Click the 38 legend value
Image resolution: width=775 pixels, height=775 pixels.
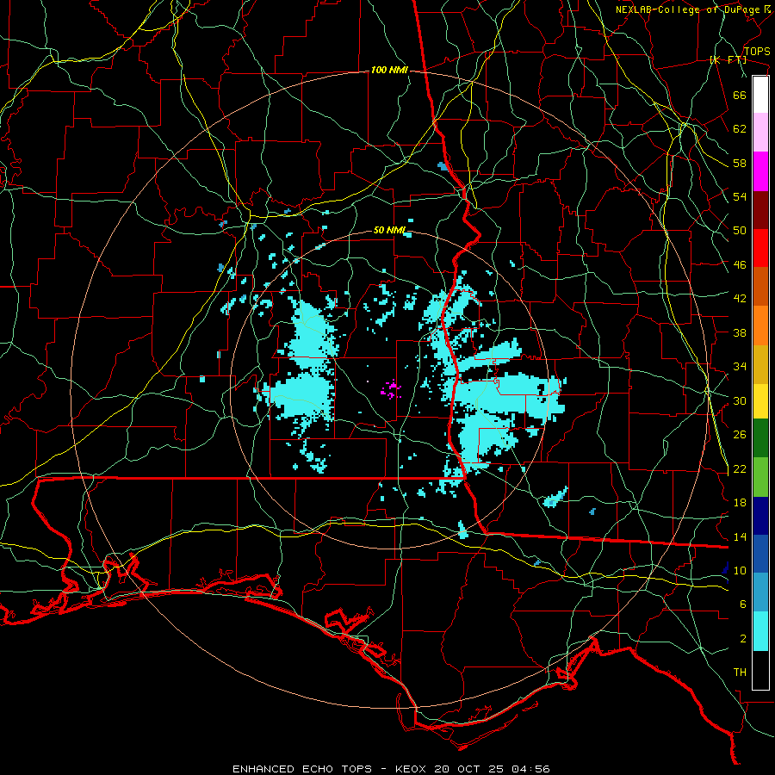tap(740, 332)
